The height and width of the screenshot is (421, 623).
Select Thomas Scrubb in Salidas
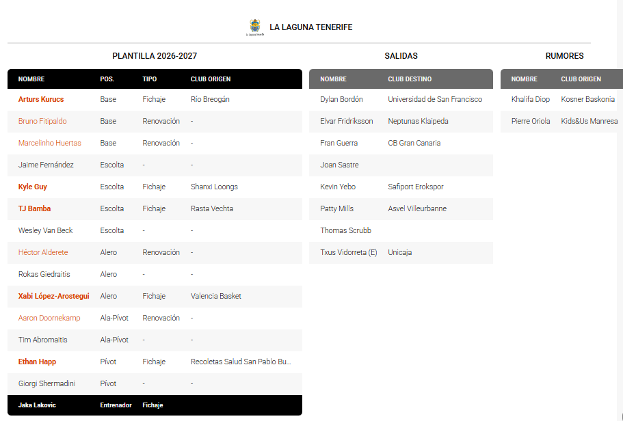click(x=345, y=230)
